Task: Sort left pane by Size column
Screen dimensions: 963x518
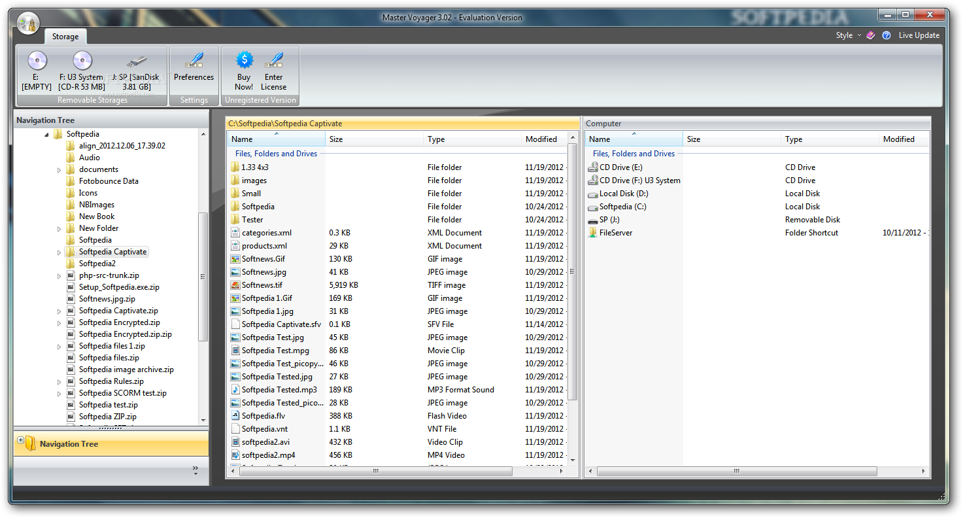Action: (374, 139)
